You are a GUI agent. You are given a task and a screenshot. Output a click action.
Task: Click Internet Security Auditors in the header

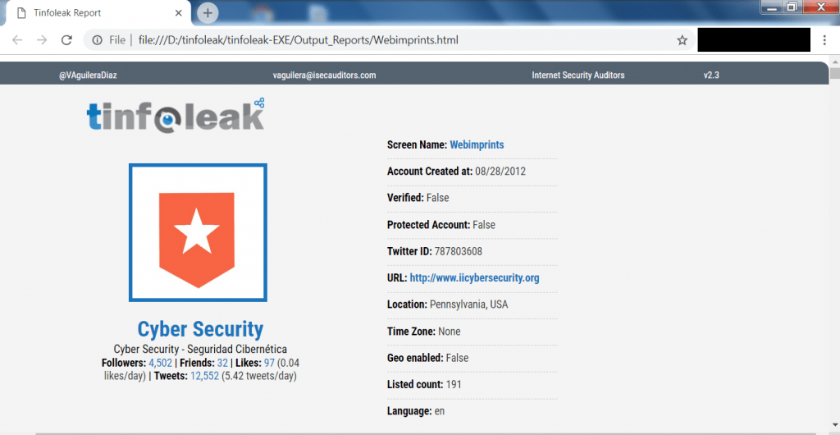pos(578,76)
